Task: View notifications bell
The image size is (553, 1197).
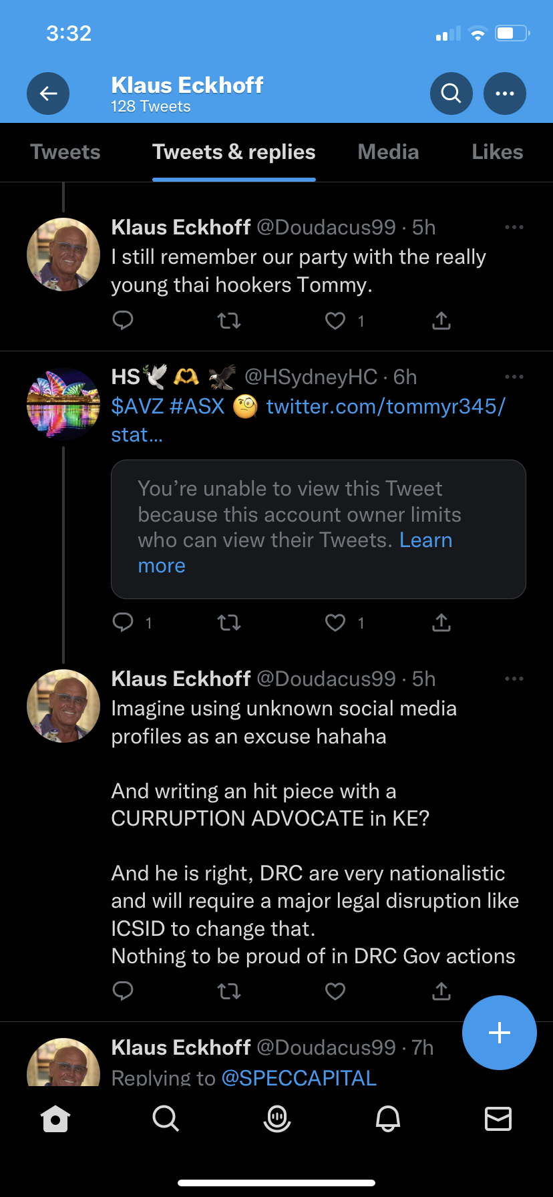Action: tap(388, 1118)
